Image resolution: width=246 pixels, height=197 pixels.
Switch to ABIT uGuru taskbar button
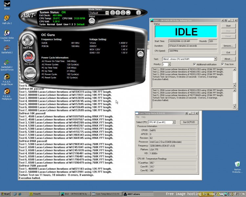[138, 194]
